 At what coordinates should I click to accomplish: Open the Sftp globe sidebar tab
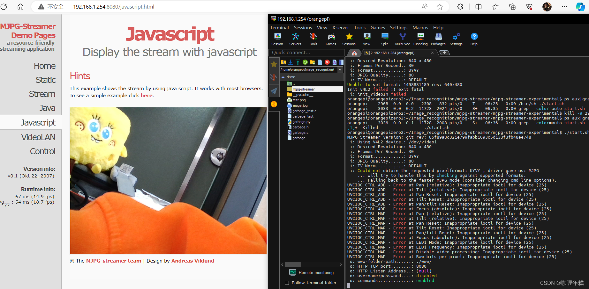click(274, 104)
